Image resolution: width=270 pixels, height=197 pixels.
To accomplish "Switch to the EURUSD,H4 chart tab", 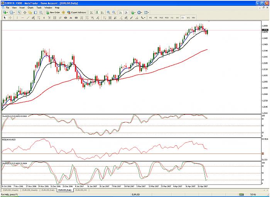I will tap(81, 190).
